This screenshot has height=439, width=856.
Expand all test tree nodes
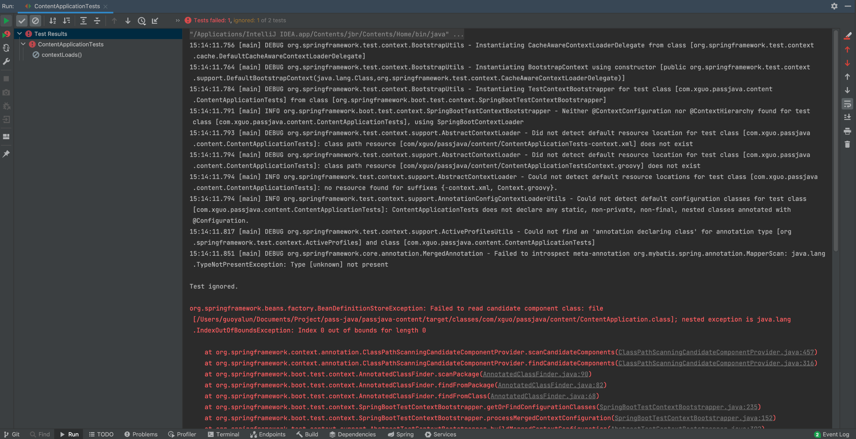83,21
